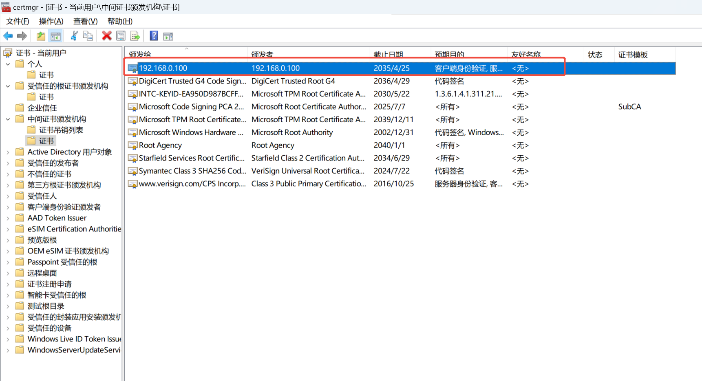This screenshot has height=381, width=702.
Task: Select OEM eSIM 证书颁发机构 tree item
Action: [68, 251]
